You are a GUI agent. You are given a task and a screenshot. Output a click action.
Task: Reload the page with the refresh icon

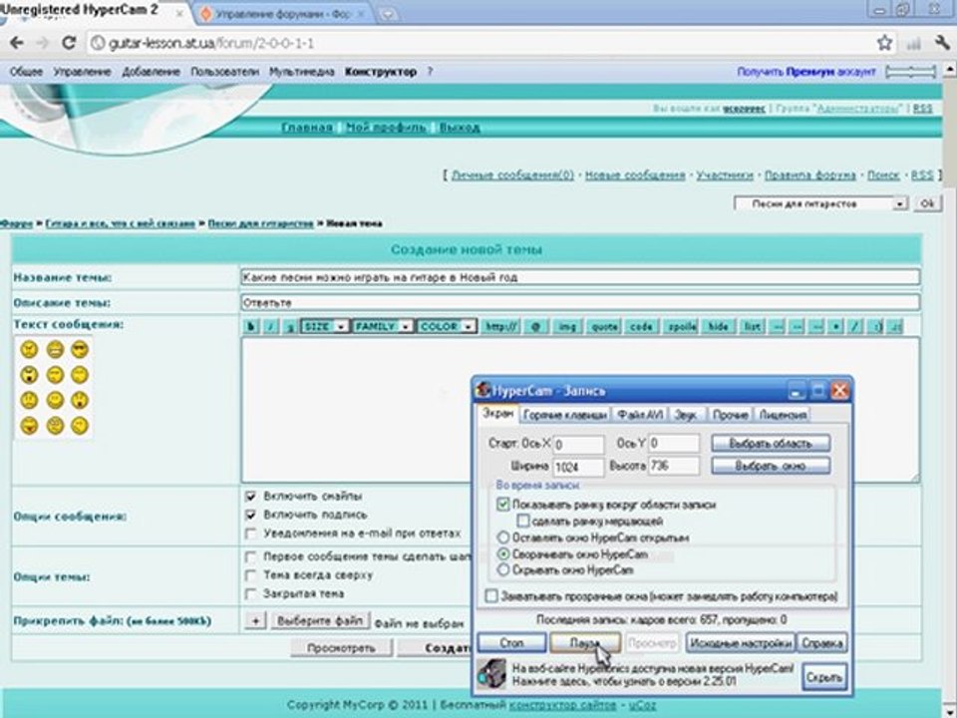pyautogui.click(x=69, y=43)
